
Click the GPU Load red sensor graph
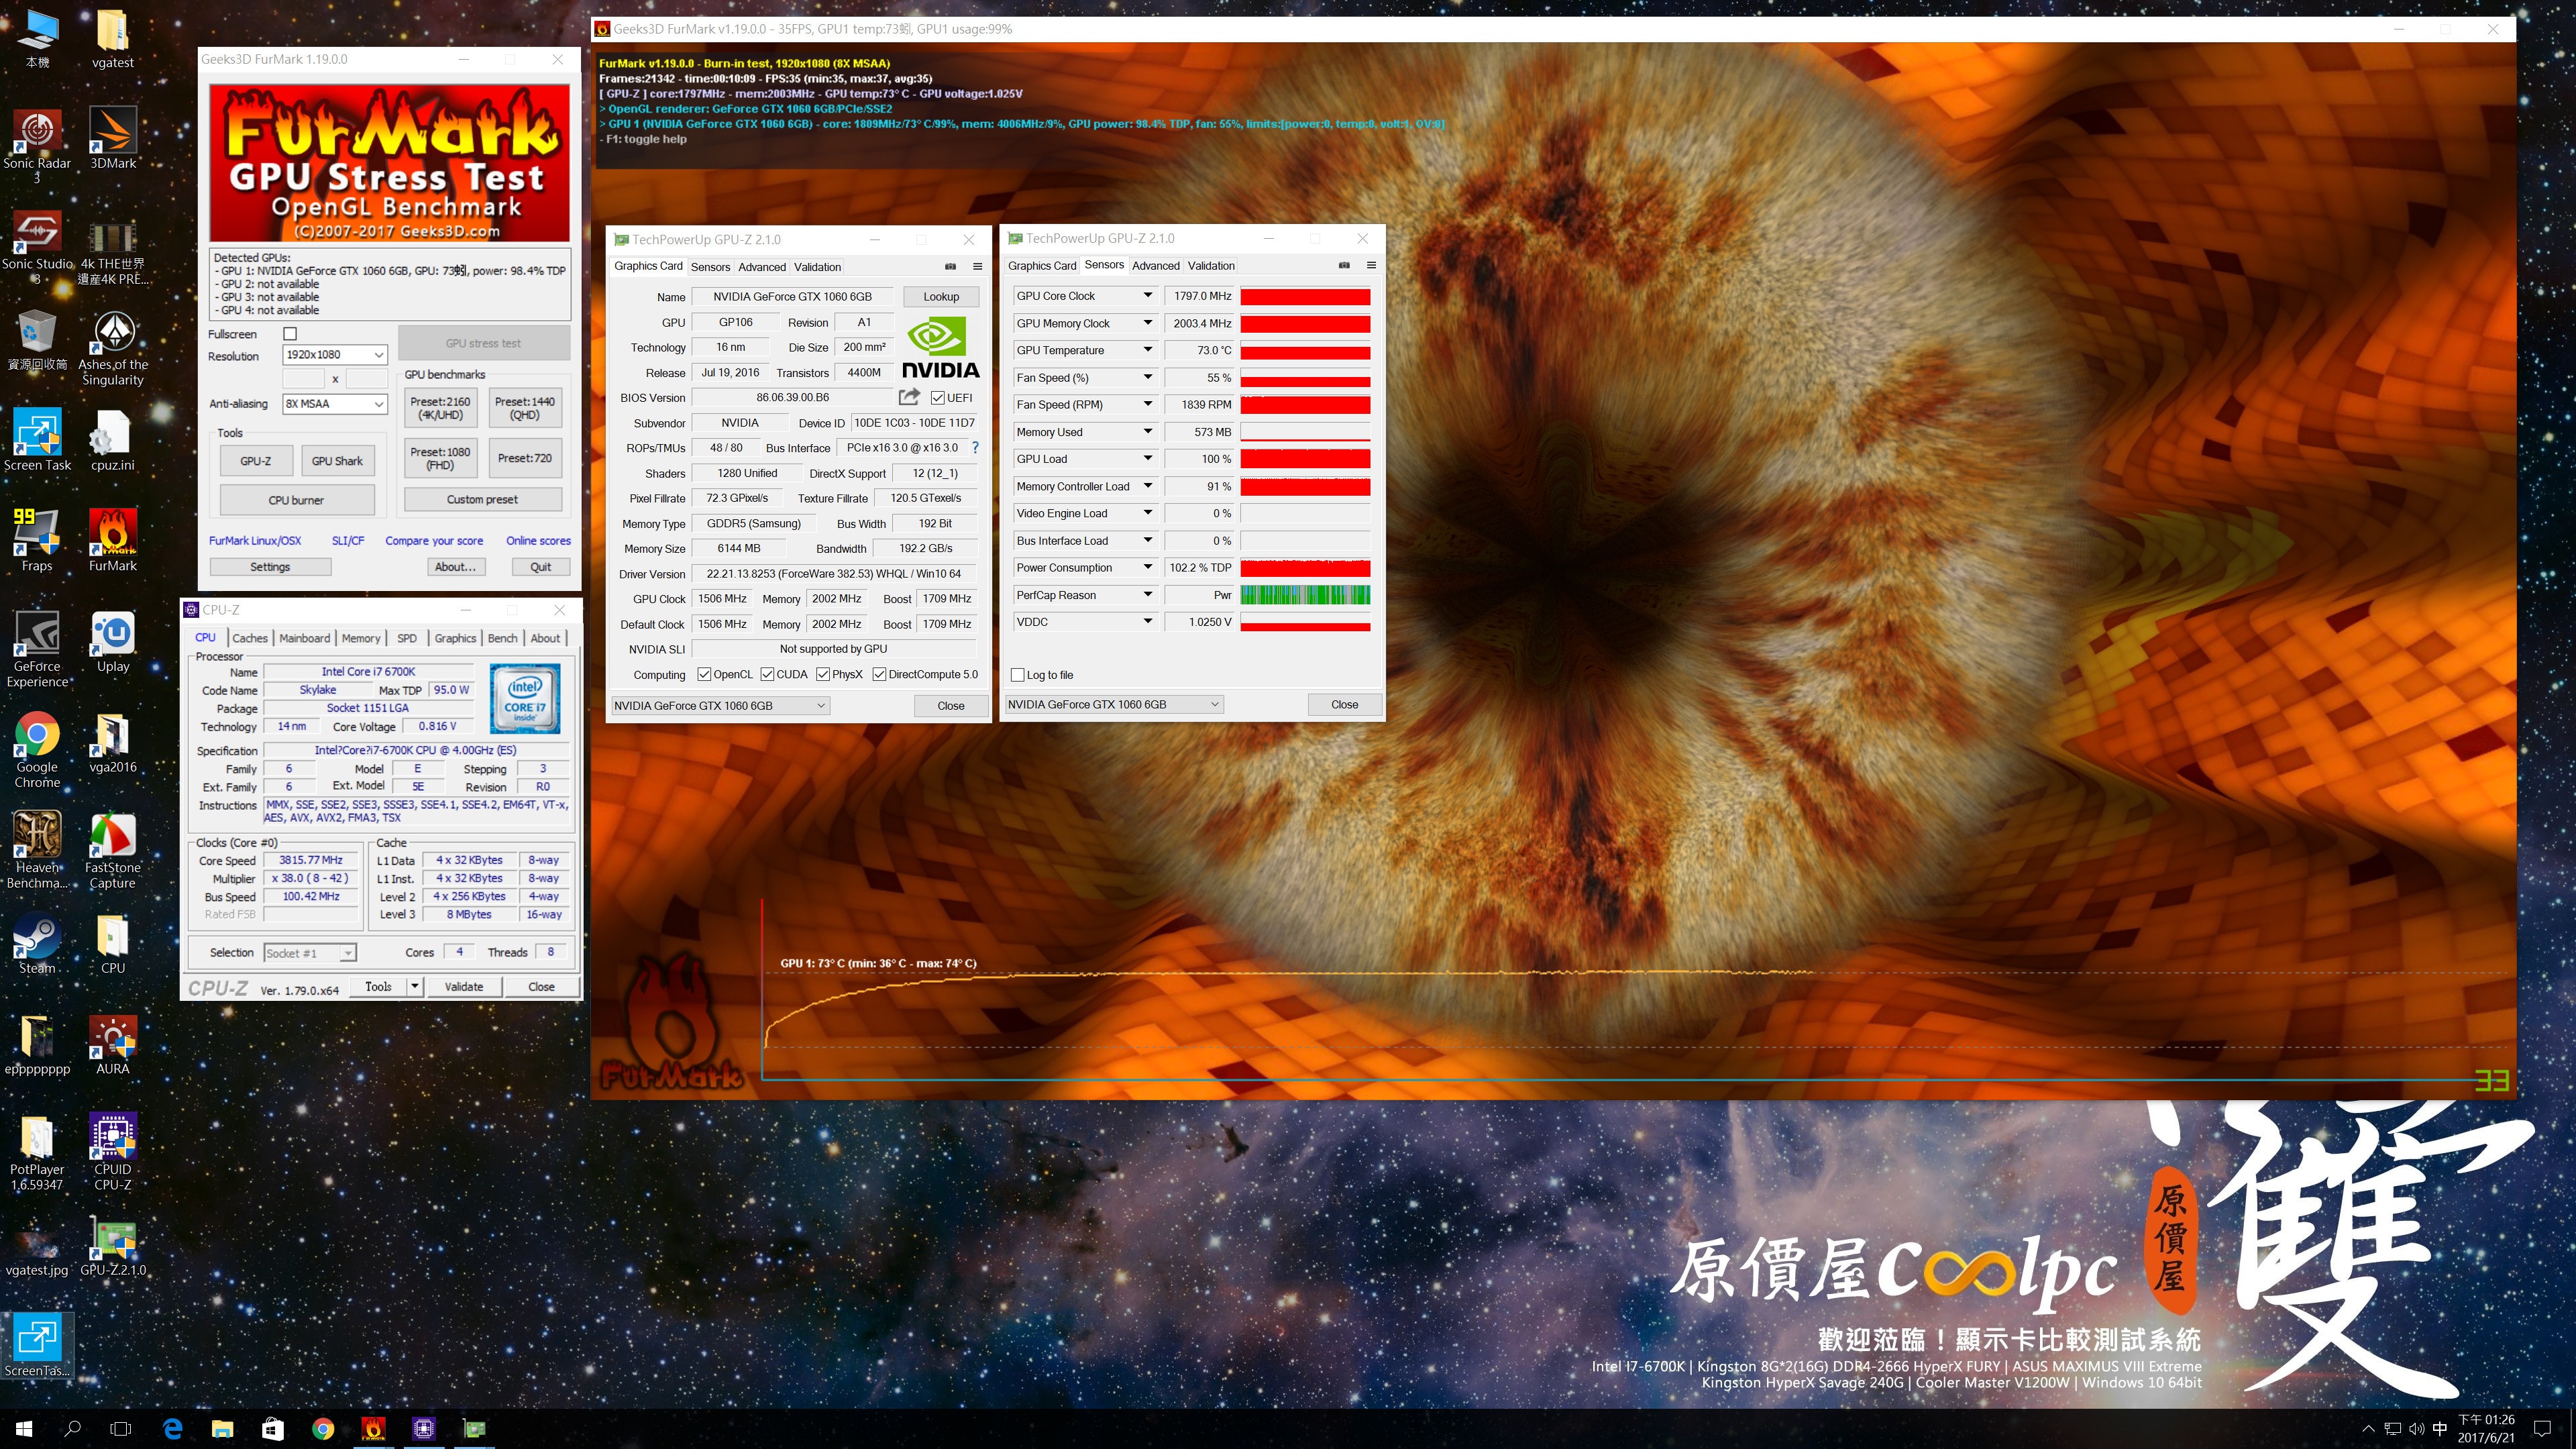point(1305,459)
